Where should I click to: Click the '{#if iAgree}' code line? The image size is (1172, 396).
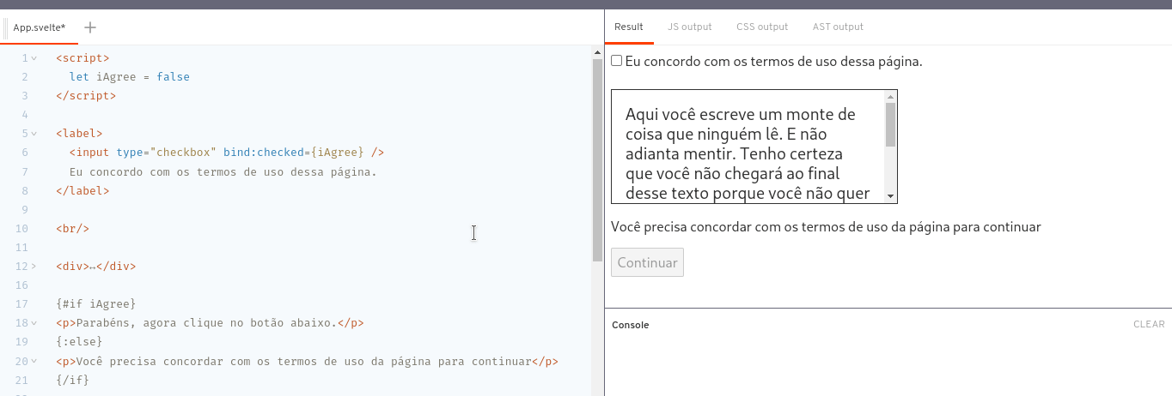tap(96, 303)
